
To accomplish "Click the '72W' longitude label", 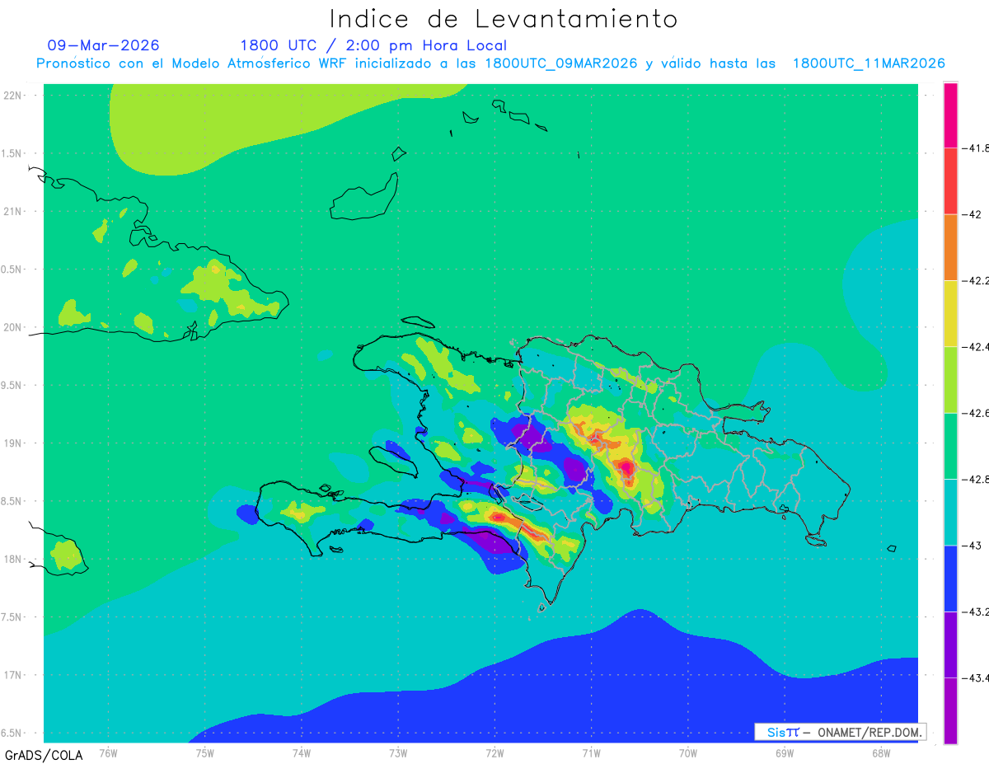I will coord(494,752).
